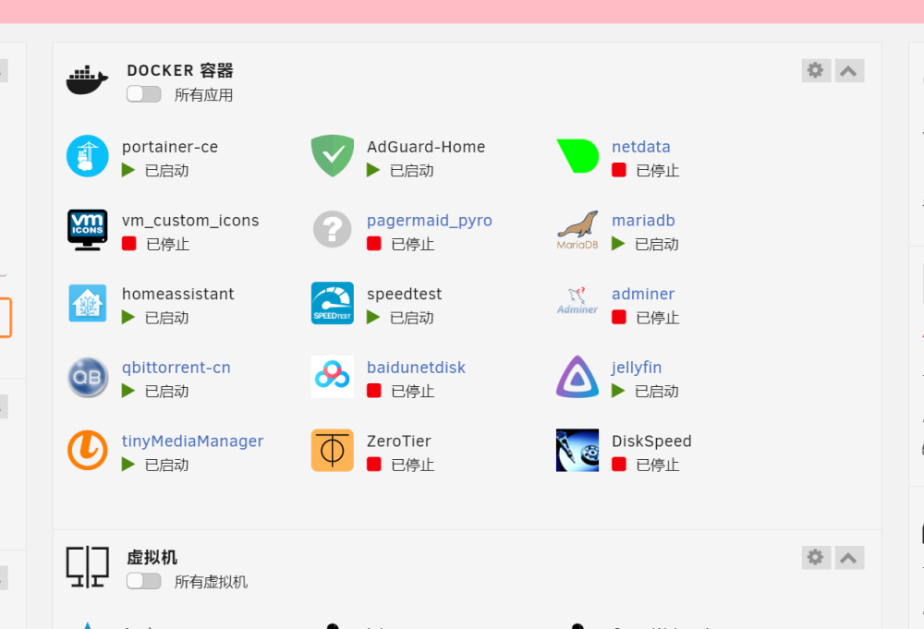Viewport: 924px width, 629px height.
Task: Click the DiskSpeed hard drive icon
Action: pos(577,451)
